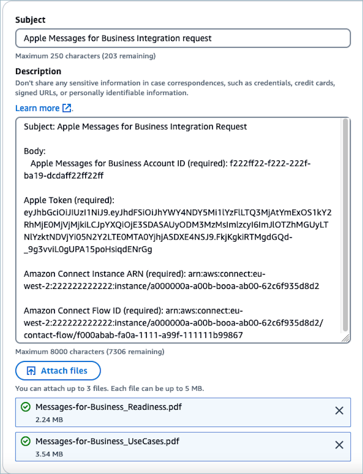Select the Messages-for-Business_UseCases.pdf file name
363x474 pixels.
pos(107,441)
